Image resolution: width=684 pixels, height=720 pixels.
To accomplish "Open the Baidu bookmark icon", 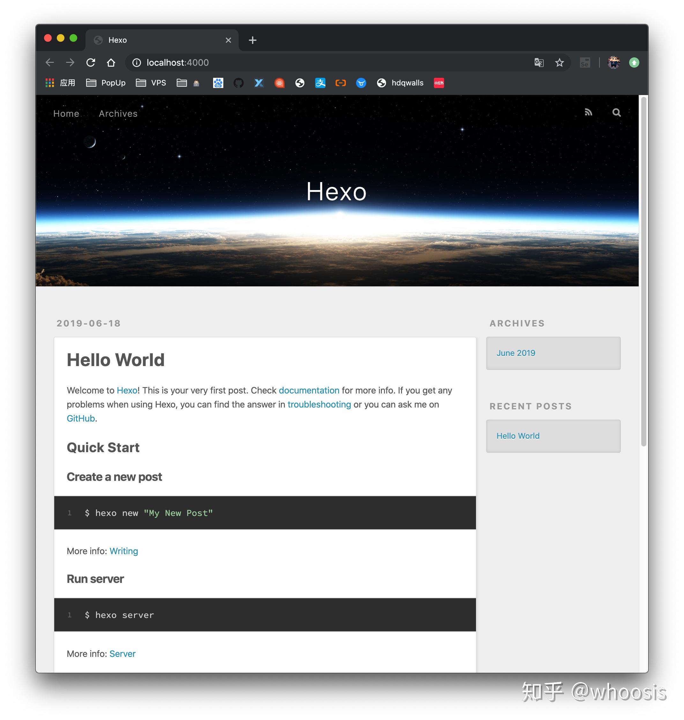I will (218, 83).
